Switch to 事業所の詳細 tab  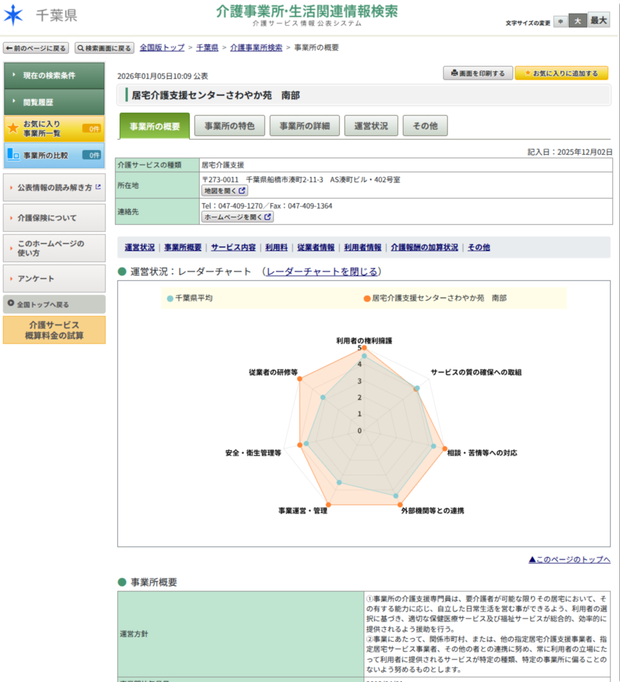coord(305,126)
